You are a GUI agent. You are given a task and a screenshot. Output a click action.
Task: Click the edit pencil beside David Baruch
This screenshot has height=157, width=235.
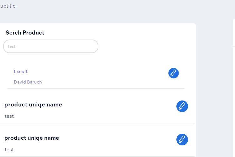(x=173, y=73)
